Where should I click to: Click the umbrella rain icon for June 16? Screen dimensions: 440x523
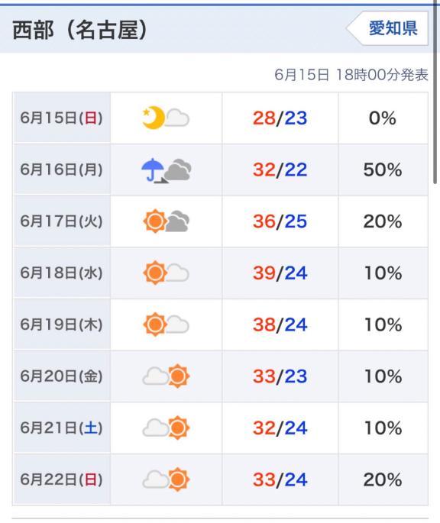pyautogui.click(x=166, y=169)
